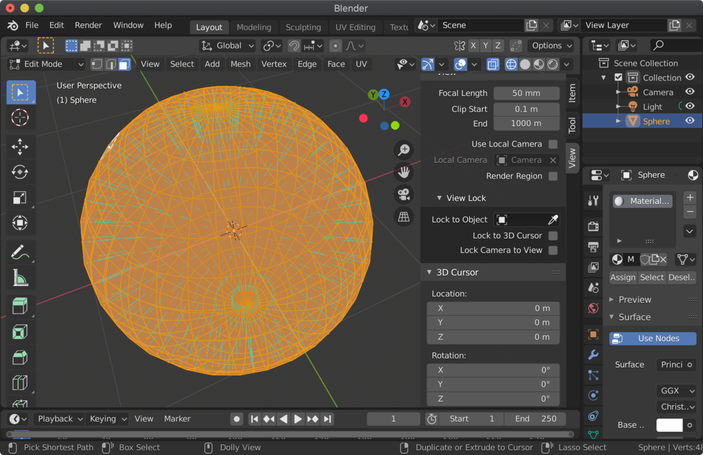Viewport: 703px width, 455px height.
Task: Open the GGX distribution dropdown
Action: tap(677, 391)
